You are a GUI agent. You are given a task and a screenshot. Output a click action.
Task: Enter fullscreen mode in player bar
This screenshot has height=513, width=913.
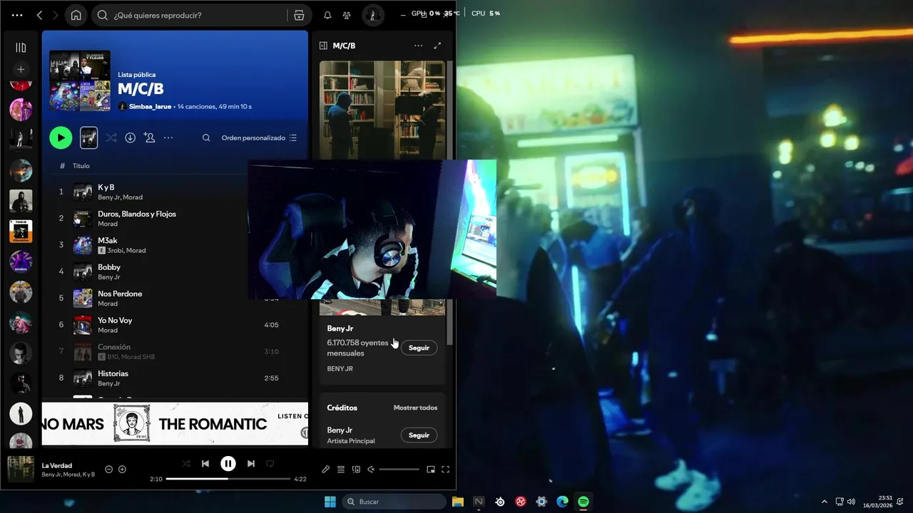[446, 470]
